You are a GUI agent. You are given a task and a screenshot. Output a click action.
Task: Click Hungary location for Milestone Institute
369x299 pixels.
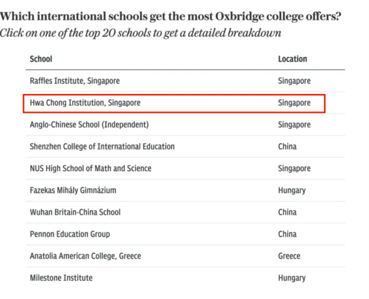[x=292, y=278]
